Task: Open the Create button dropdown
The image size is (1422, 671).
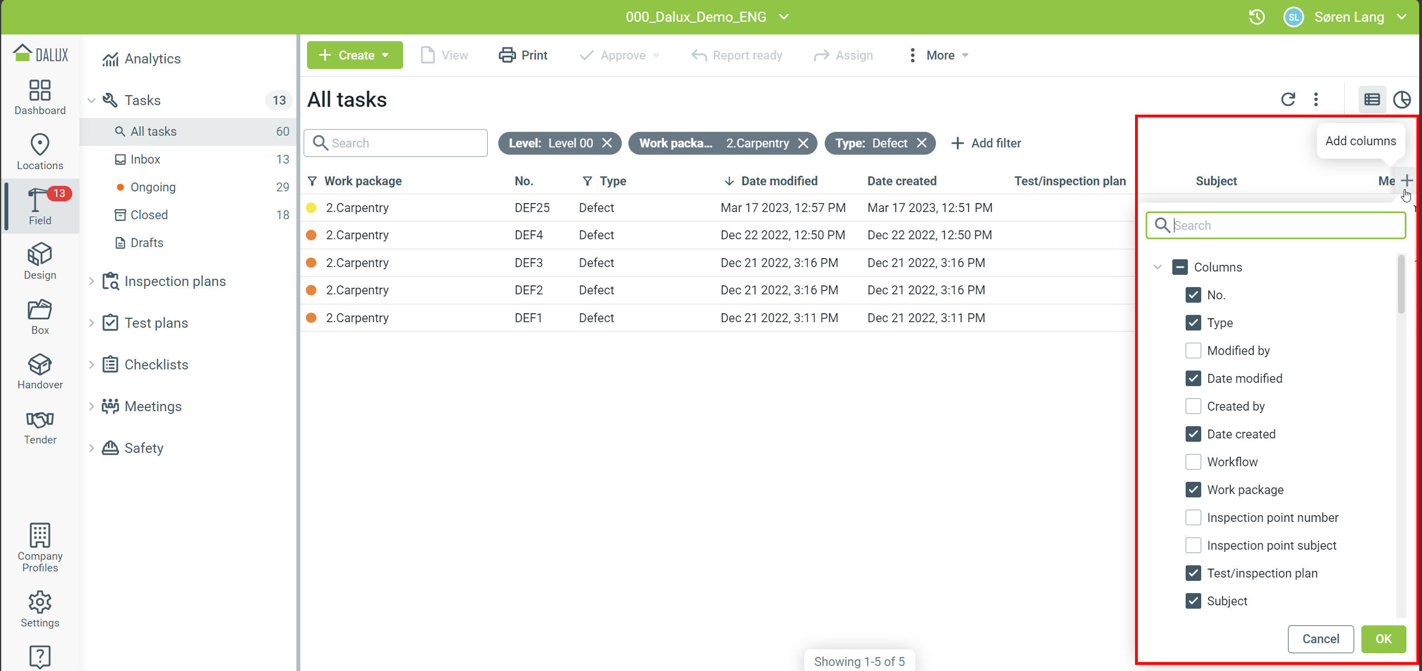Action: pos(385,55)
